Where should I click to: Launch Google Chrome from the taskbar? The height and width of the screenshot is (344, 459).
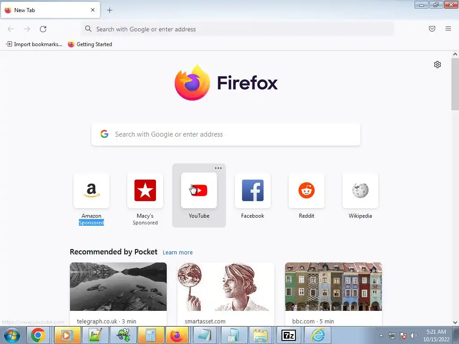[38, 335]
